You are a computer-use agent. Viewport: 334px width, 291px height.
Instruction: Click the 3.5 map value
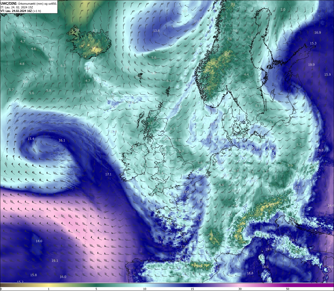[290, 165]
